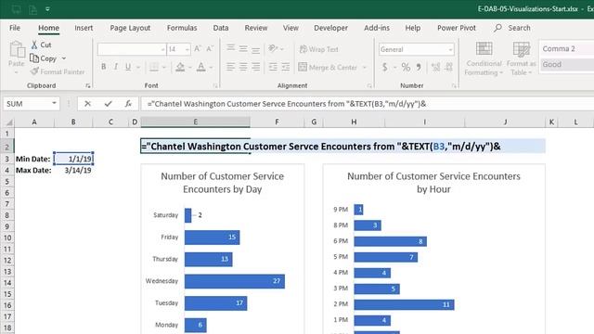Toggle Underline formatting

(x=128, y=67)
